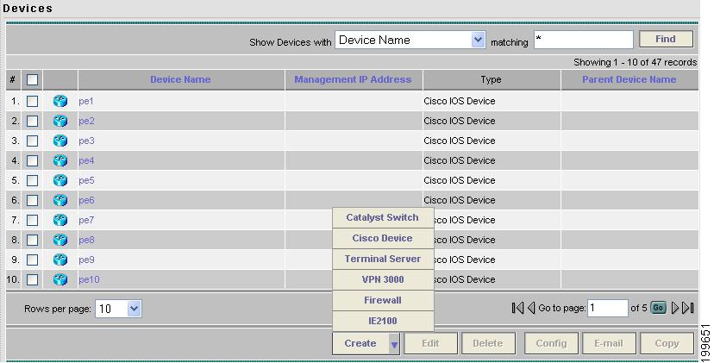Click the Config button

click(x=551, y=343)
